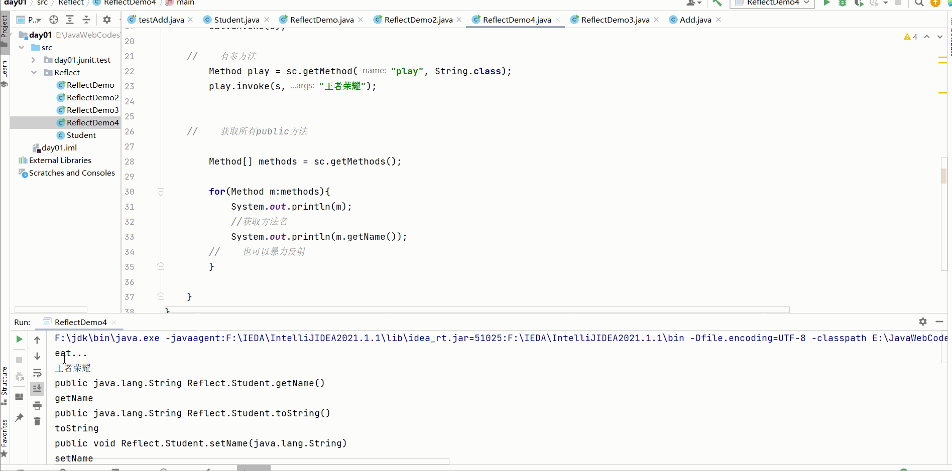Stop the process in the Run panel

click(19, 360)
